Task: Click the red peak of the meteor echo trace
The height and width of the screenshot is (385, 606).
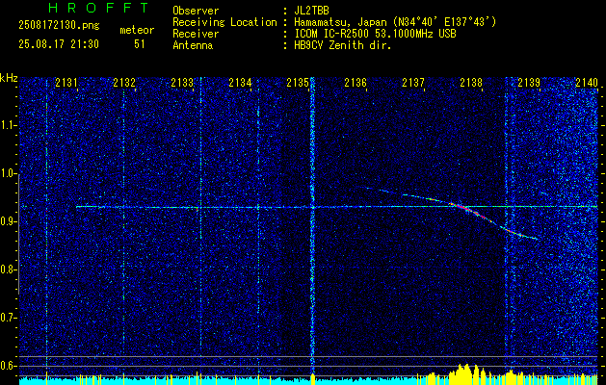Action: pos(467,209)
